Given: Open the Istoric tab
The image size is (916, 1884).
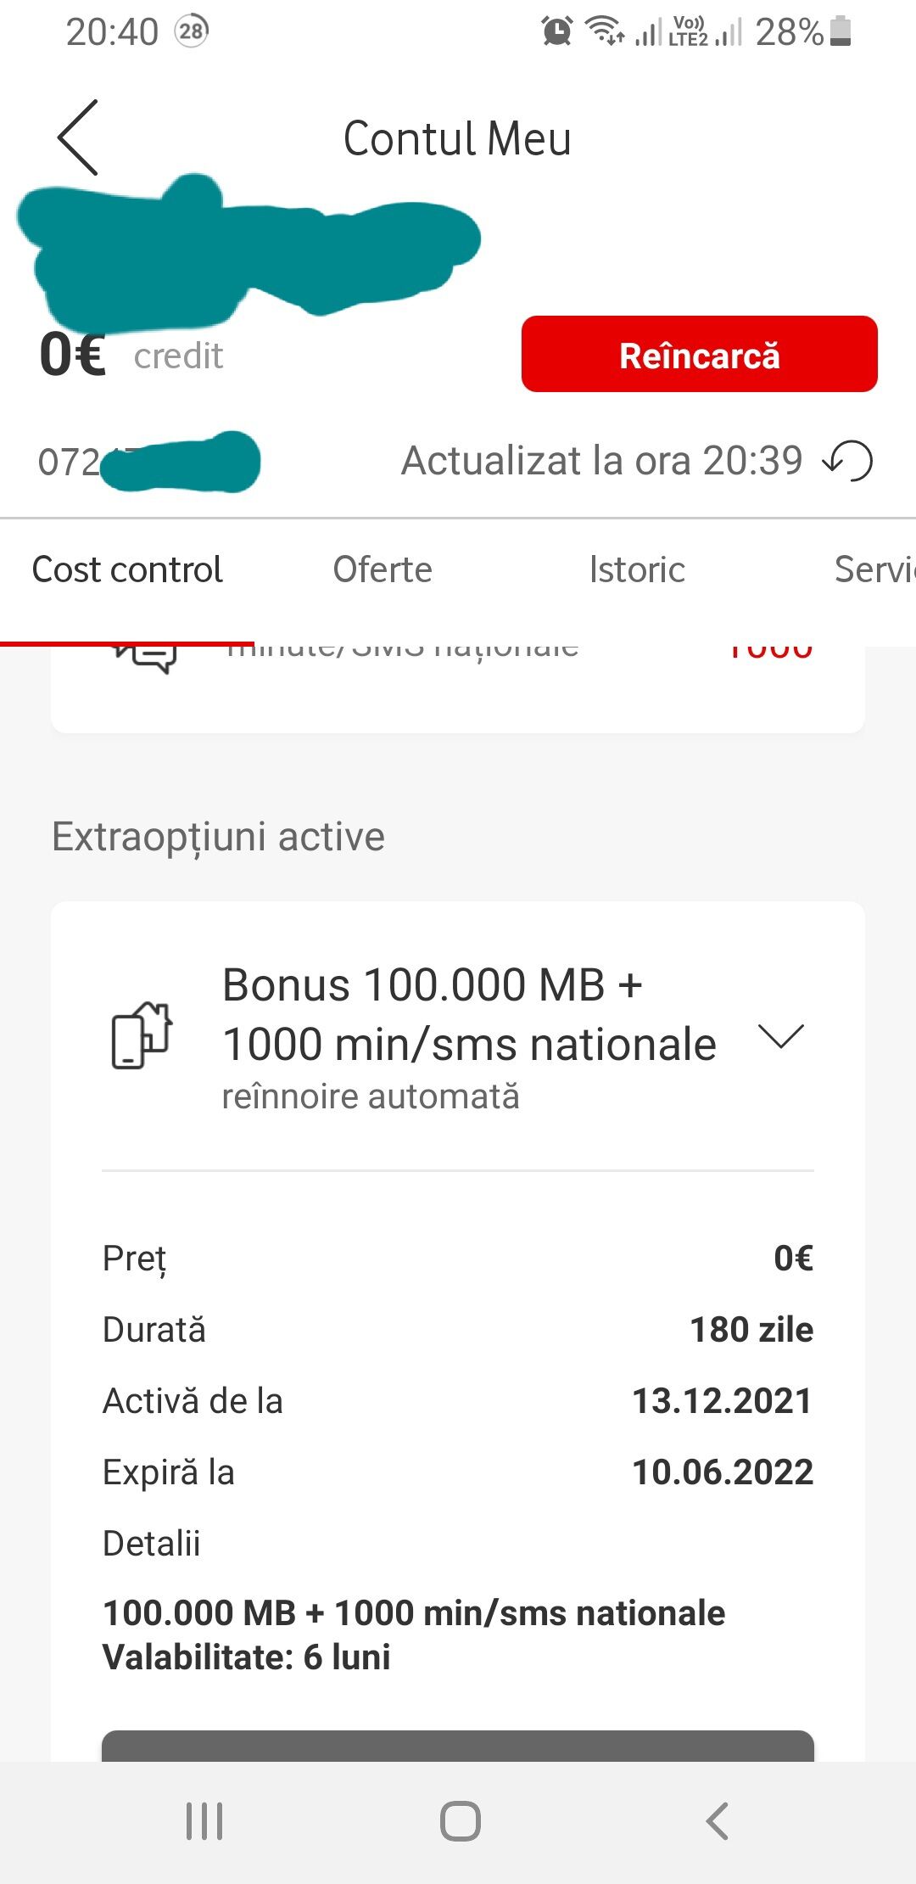Looking at the screenshot, I should coord(637,569).
